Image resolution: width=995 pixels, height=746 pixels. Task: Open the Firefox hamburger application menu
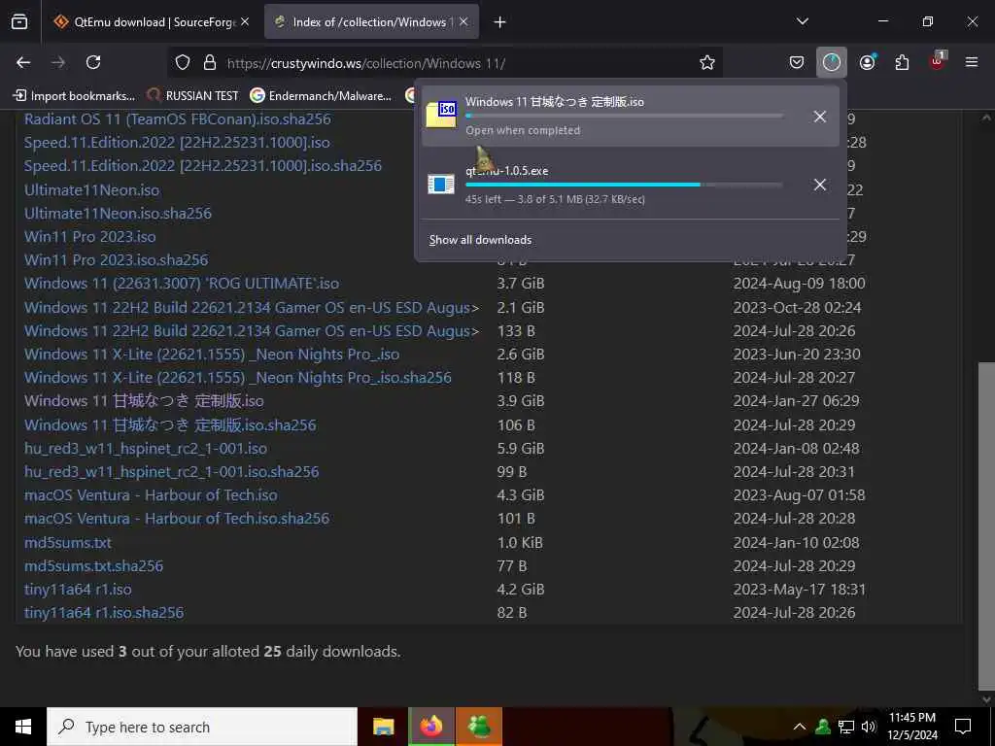(x=972, y=62)
